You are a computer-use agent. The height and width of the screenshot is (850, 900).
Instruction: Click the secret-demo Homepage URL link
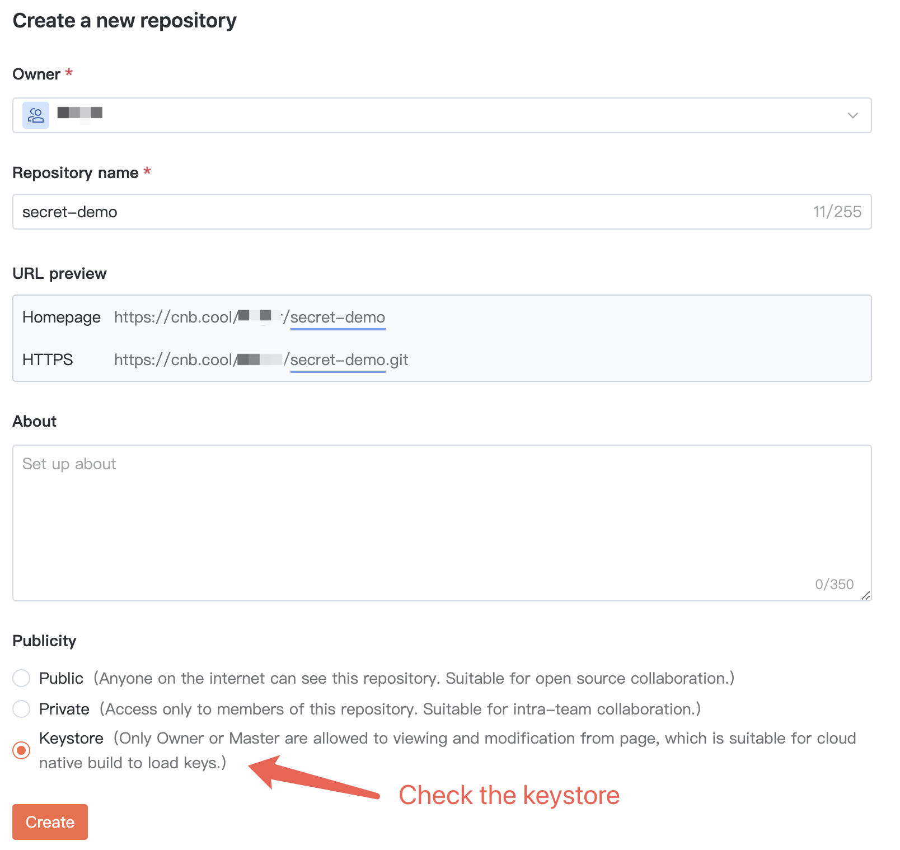[337, 317]
